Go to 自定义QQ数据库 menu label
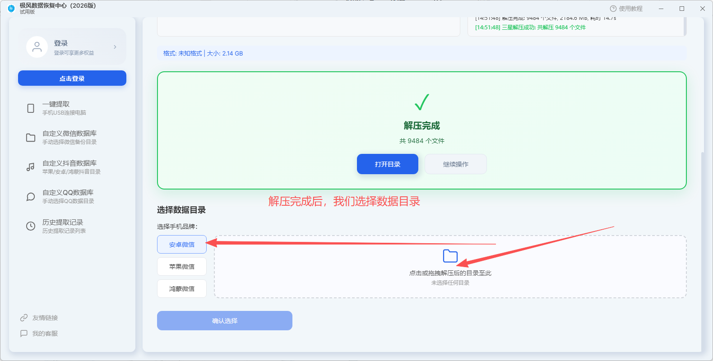This screenshot has height=361, width=713. [68, 193]
